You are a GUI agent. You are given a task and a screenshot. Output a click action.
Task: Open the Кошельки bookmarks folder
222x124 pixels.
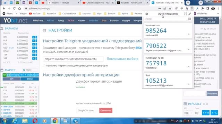pyautogui.click(x=50, y=14)
